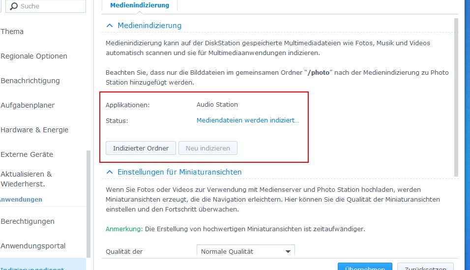The height and width of the screenshot is (270, 470).
Task: Open the Normale Qualität dropdown
Action: click(x=245, y=251)
